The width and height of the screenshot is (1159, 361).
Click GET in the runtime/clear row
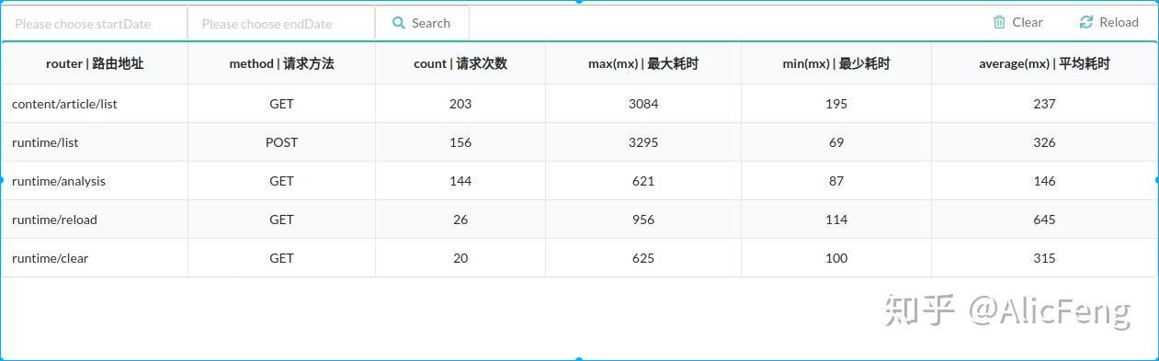tap(282, 258)
